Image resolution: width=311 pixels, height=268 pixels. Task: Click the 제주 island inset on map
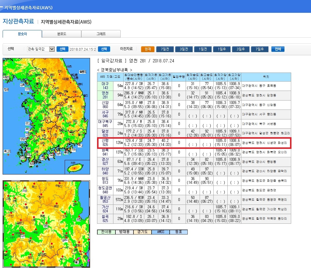pos(75,167)
